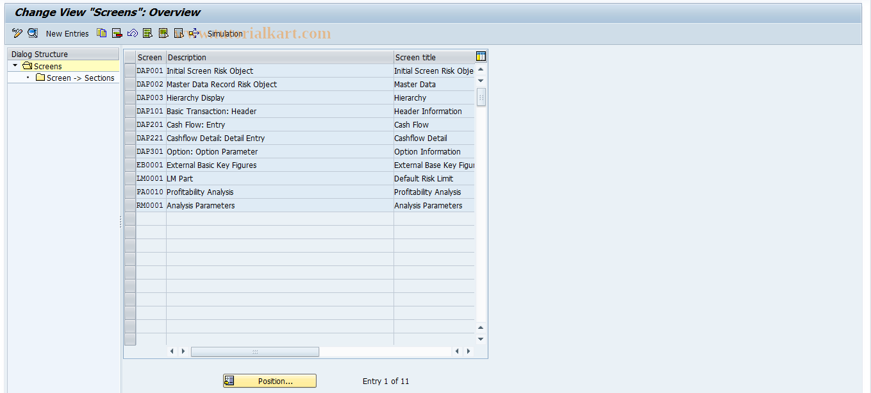Click the Screen column header
Image resolution: width=871 pixels, height=393 pixels.
(x=150, y=57)
